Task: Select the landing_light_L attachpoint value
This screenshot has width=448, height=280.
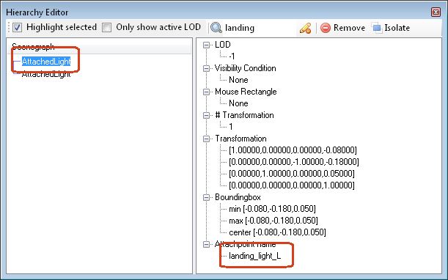Action: point(255,256)
